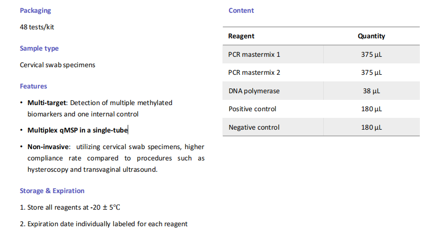The height and width of the screenshot is (239, 426).
Task: Click the Reagent column header
Action: pos(241,36)
